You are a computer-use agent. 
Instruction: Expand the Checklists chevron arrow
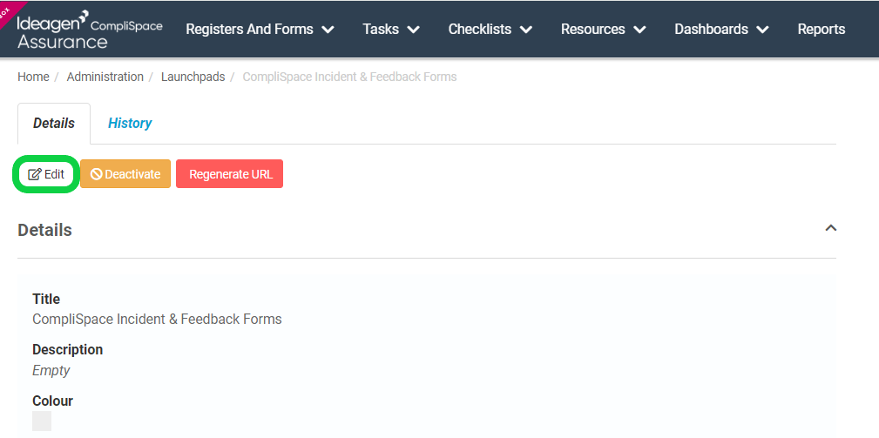[x=526, y=30]
